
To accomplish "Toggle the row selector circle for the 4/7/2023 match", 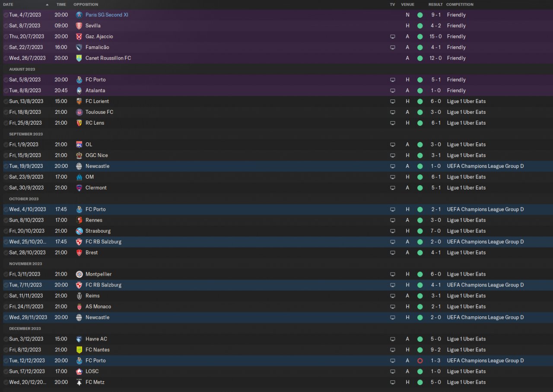I will click(x=6, y=15).
